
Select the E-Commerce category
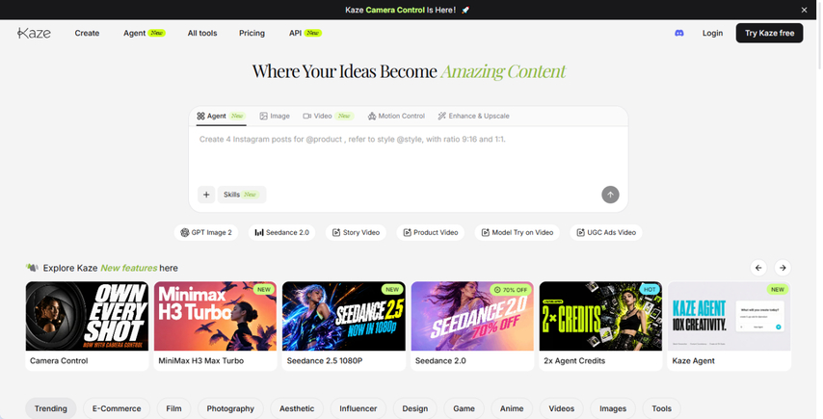117,408
